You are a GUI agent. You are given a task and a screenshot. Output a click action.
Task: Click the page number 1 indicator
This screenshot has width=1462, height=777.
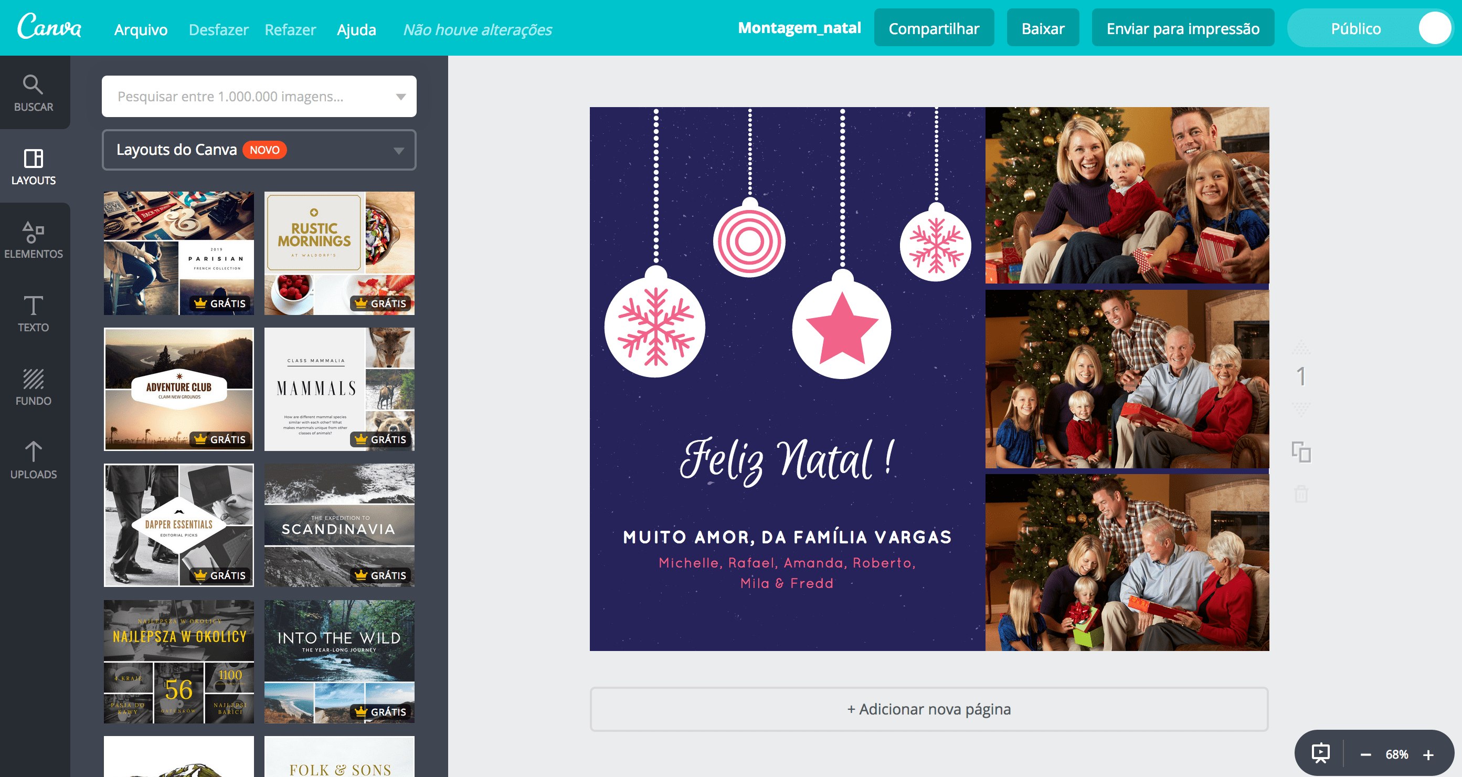tap(1301, 376)
